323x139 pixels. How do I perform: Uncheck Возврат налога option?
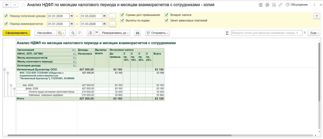point(166,15)
